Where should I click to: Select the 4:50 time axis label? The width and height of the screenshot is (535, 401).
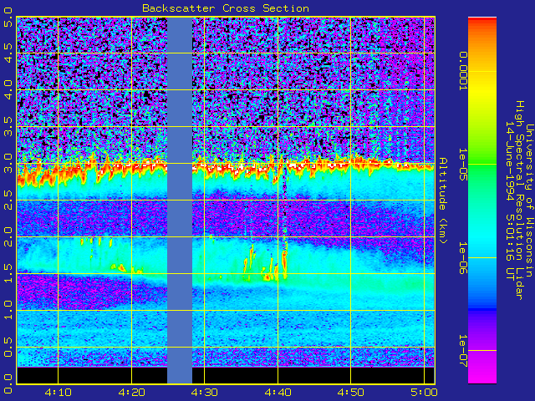[x=350, y=393]
